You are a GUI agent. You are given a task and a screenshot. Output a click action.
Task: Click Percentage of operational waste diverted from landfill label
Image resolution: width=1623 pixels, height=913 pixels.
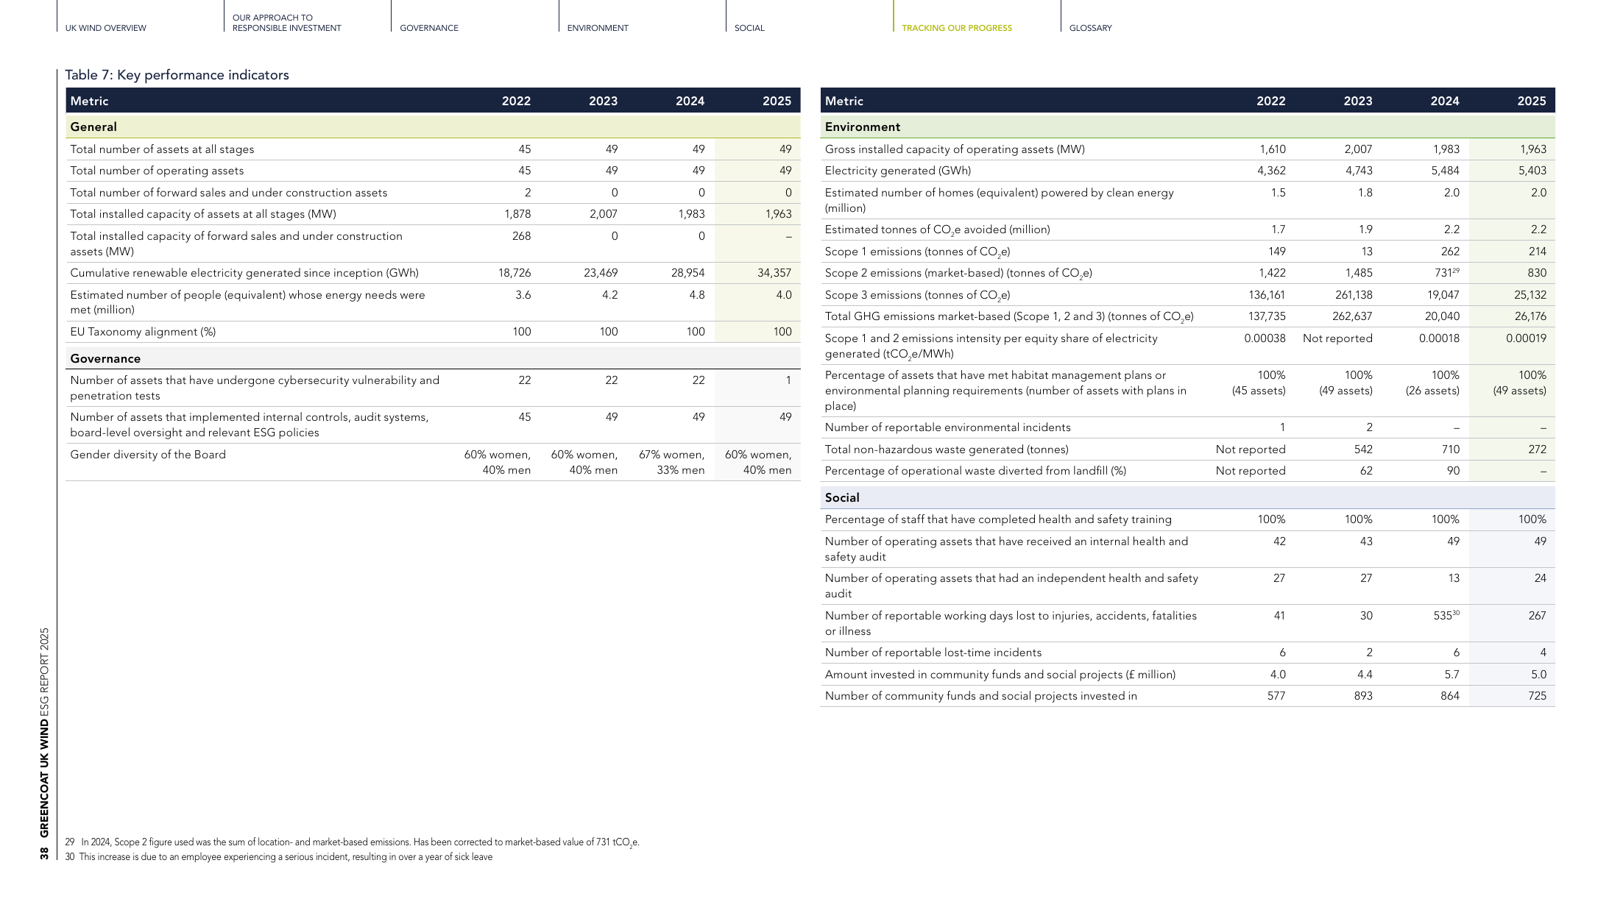pos(975,471)
